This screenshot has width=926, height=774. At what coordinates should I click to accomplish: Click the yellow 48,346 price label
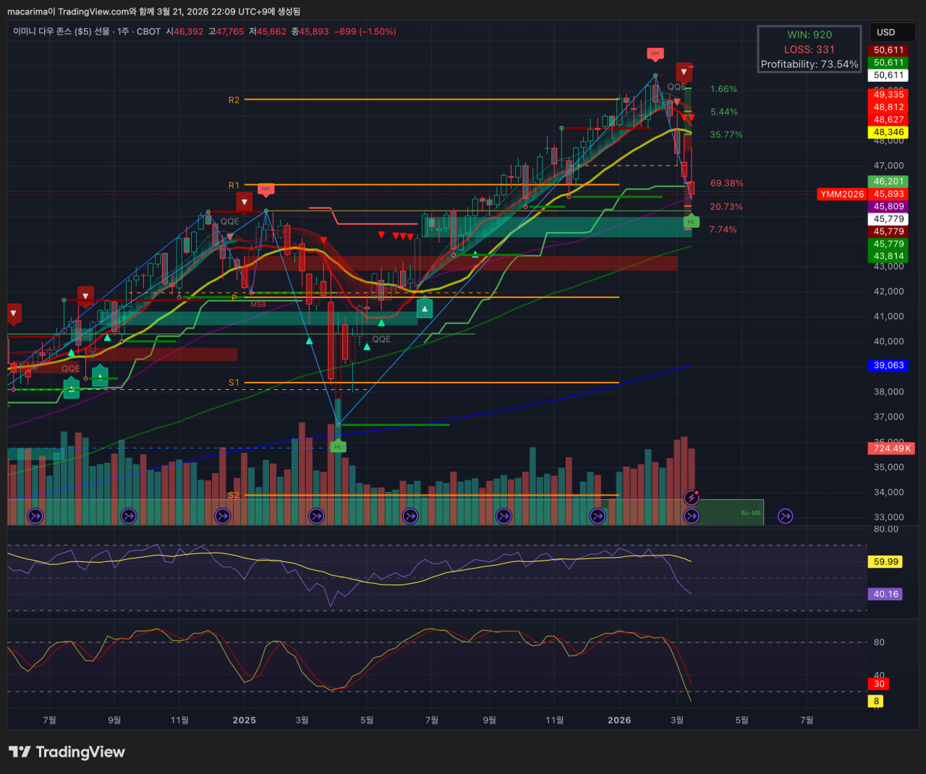888,132
